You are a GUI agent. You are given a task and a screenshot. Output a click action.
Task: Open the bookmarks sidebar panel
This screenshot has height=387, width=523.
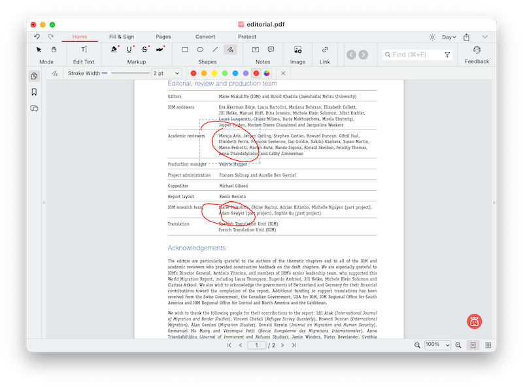[34, 92]
